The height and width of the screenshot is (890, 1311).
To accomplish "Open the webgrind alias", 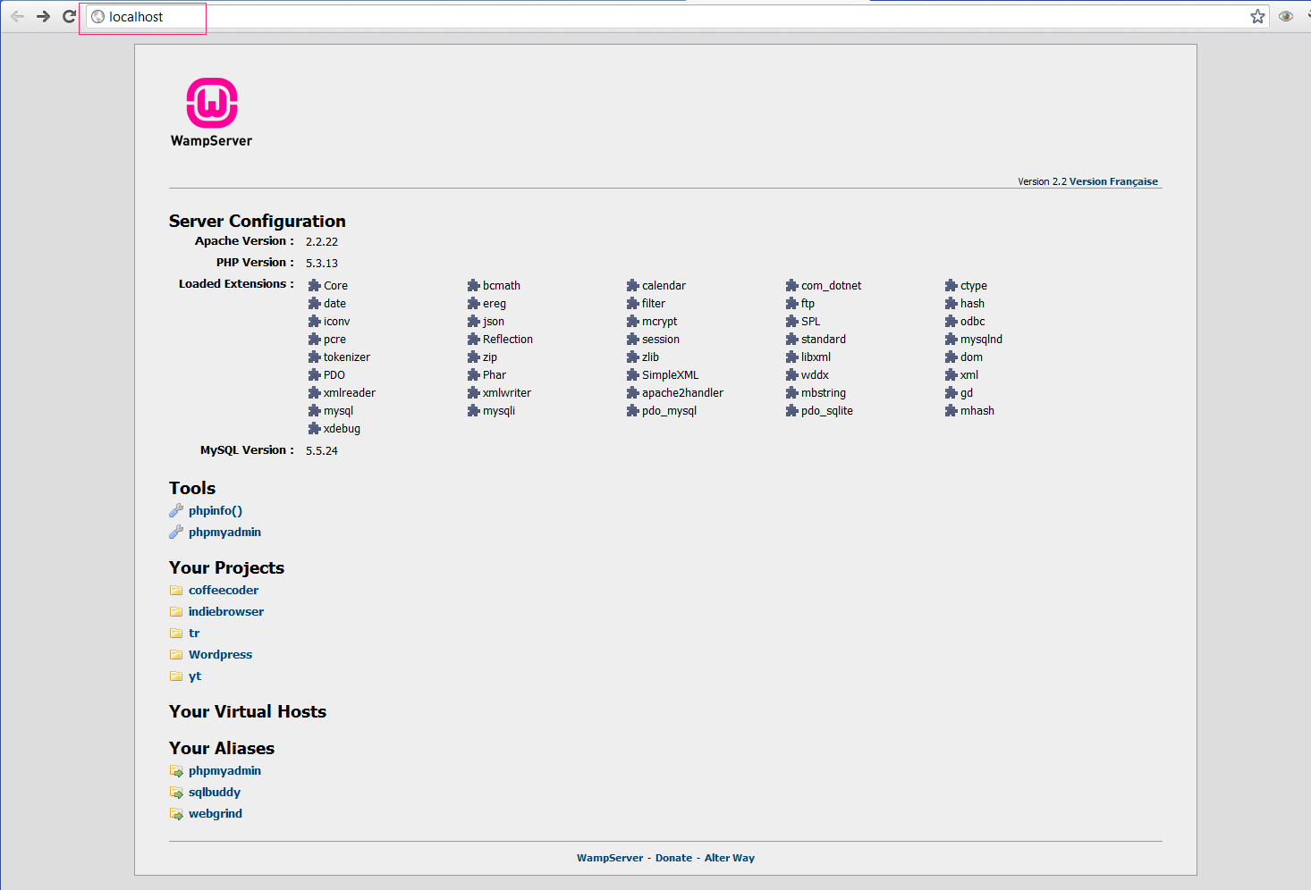I will click(216, 814).
